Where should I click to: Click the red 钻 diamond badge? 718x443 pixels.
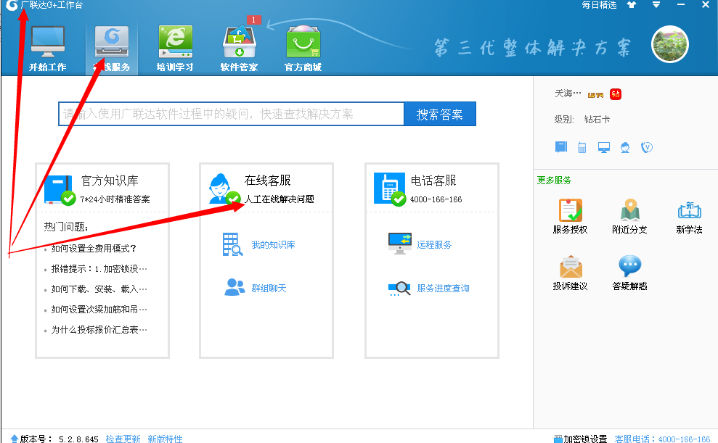pos(616,94)
